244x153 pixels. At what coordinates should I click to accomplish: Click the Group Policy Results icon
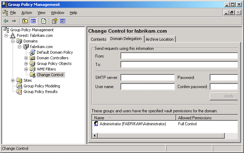19,92
